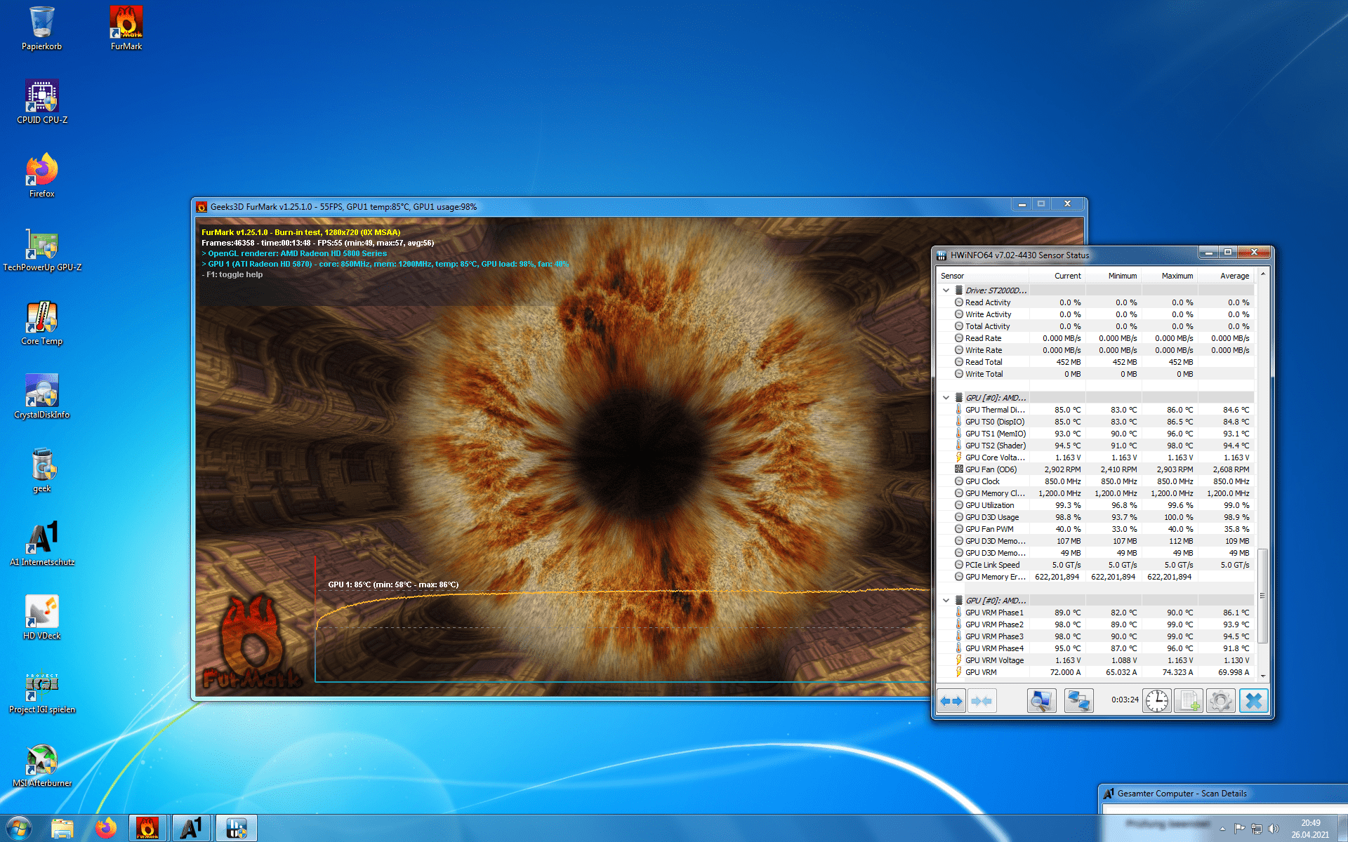Click the Maximum column header
The image size is (1348, 842).
click(x=1170, y=276)
